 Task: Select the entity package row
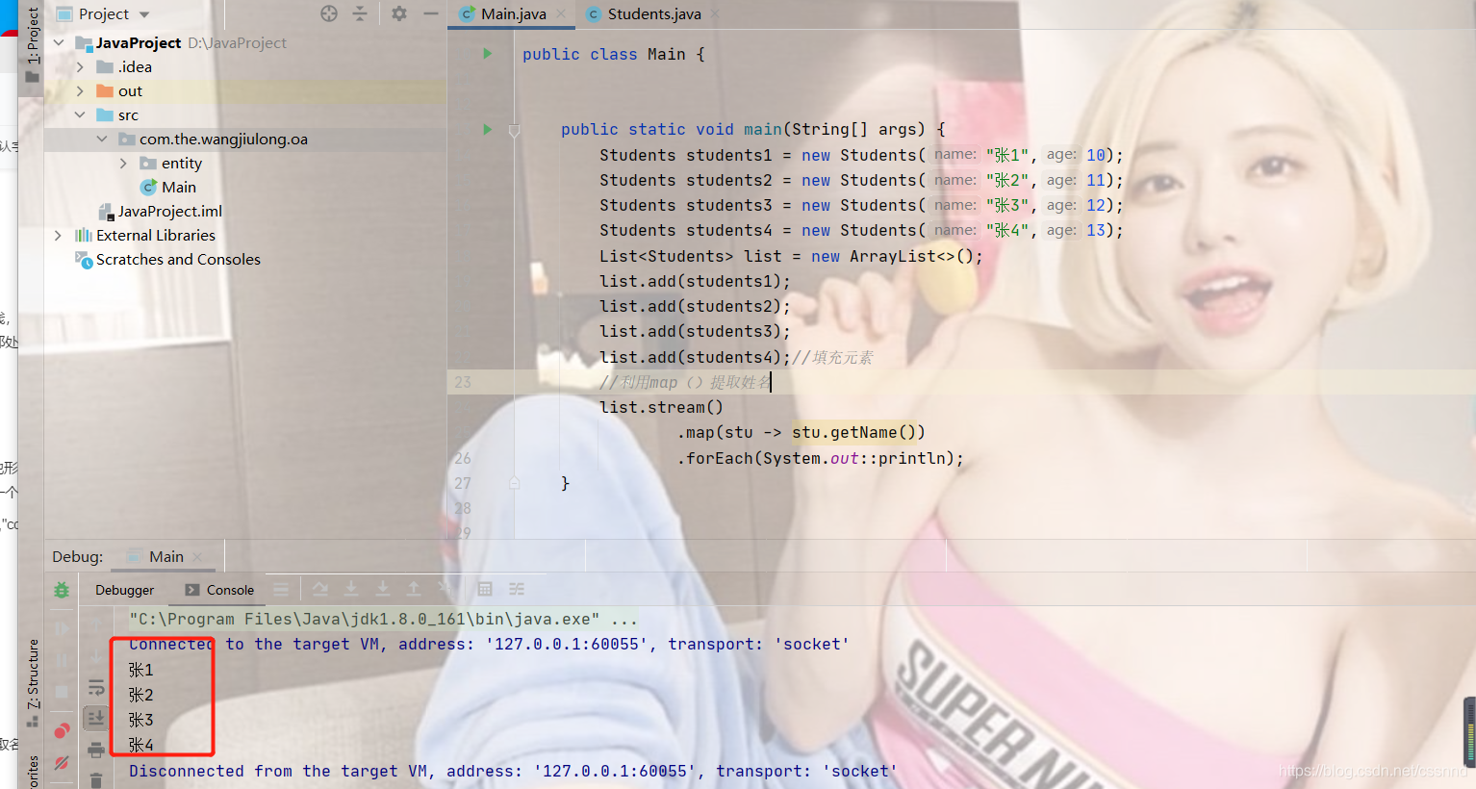(x=245, y=163)
